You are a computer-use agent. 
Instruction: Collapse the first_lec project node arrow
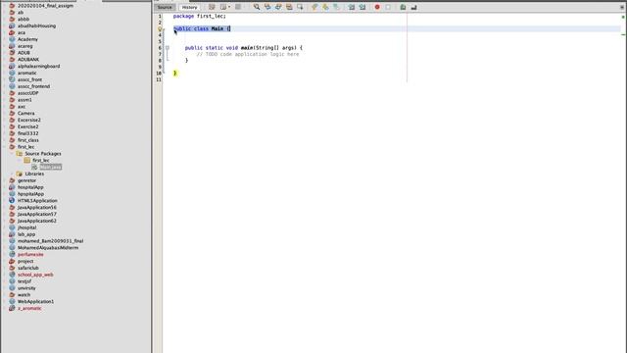(5, 147)
